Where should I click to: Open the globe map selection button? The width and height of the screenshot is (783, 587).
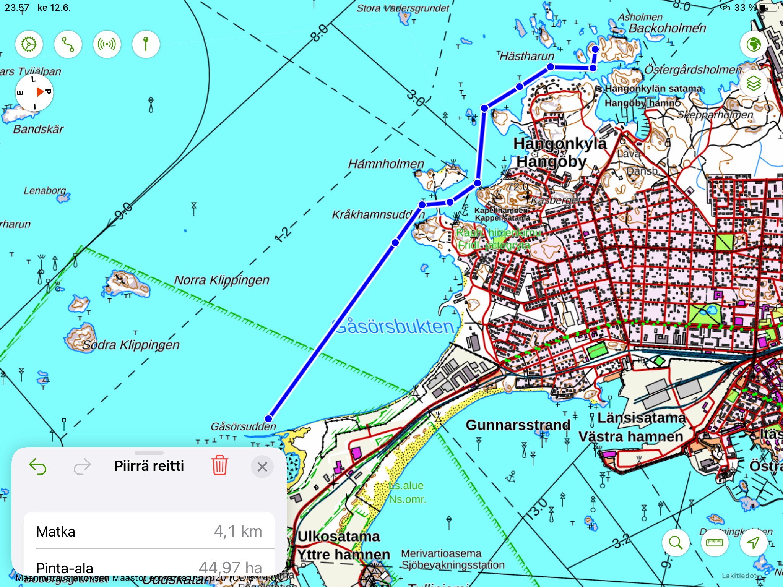(x=754, y=44)
